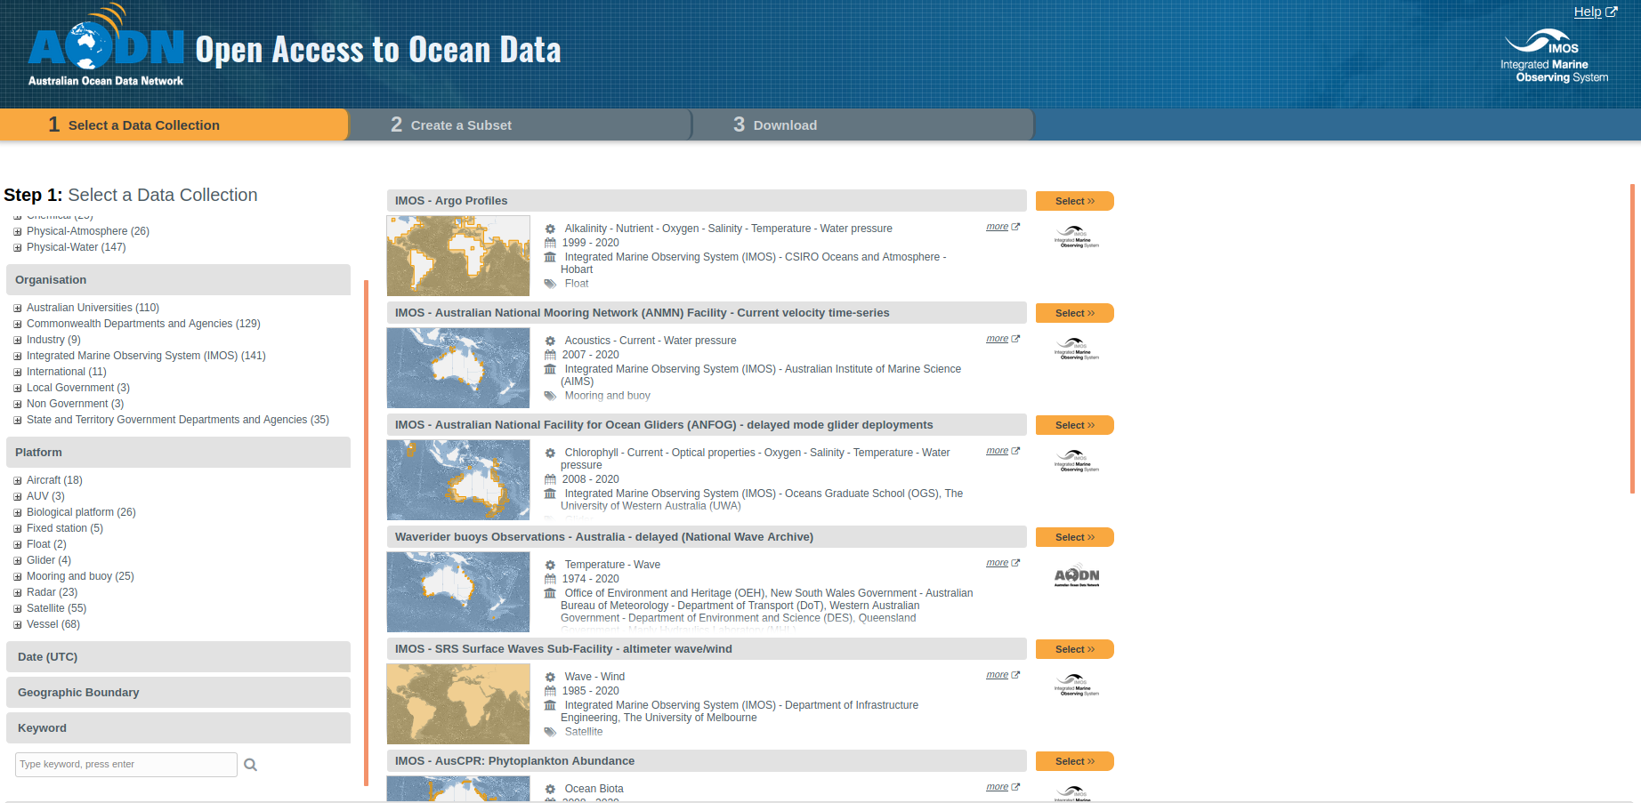Open more link for Waverider buoys Observations
Image resolution: width=1641 pixels, height=803 pixels.
pos(997,563)
